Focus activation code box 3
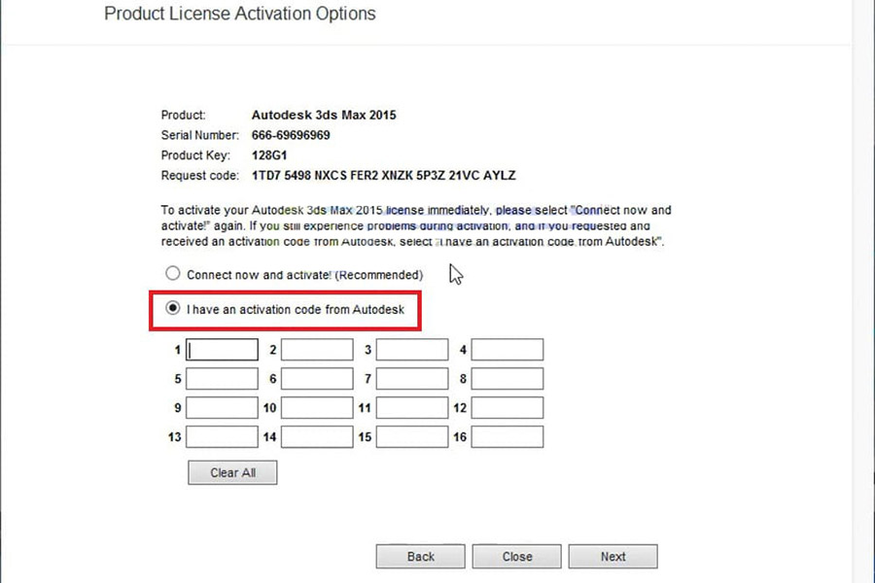The width and height of the screenshot is (875, 583). coord(412,350)
